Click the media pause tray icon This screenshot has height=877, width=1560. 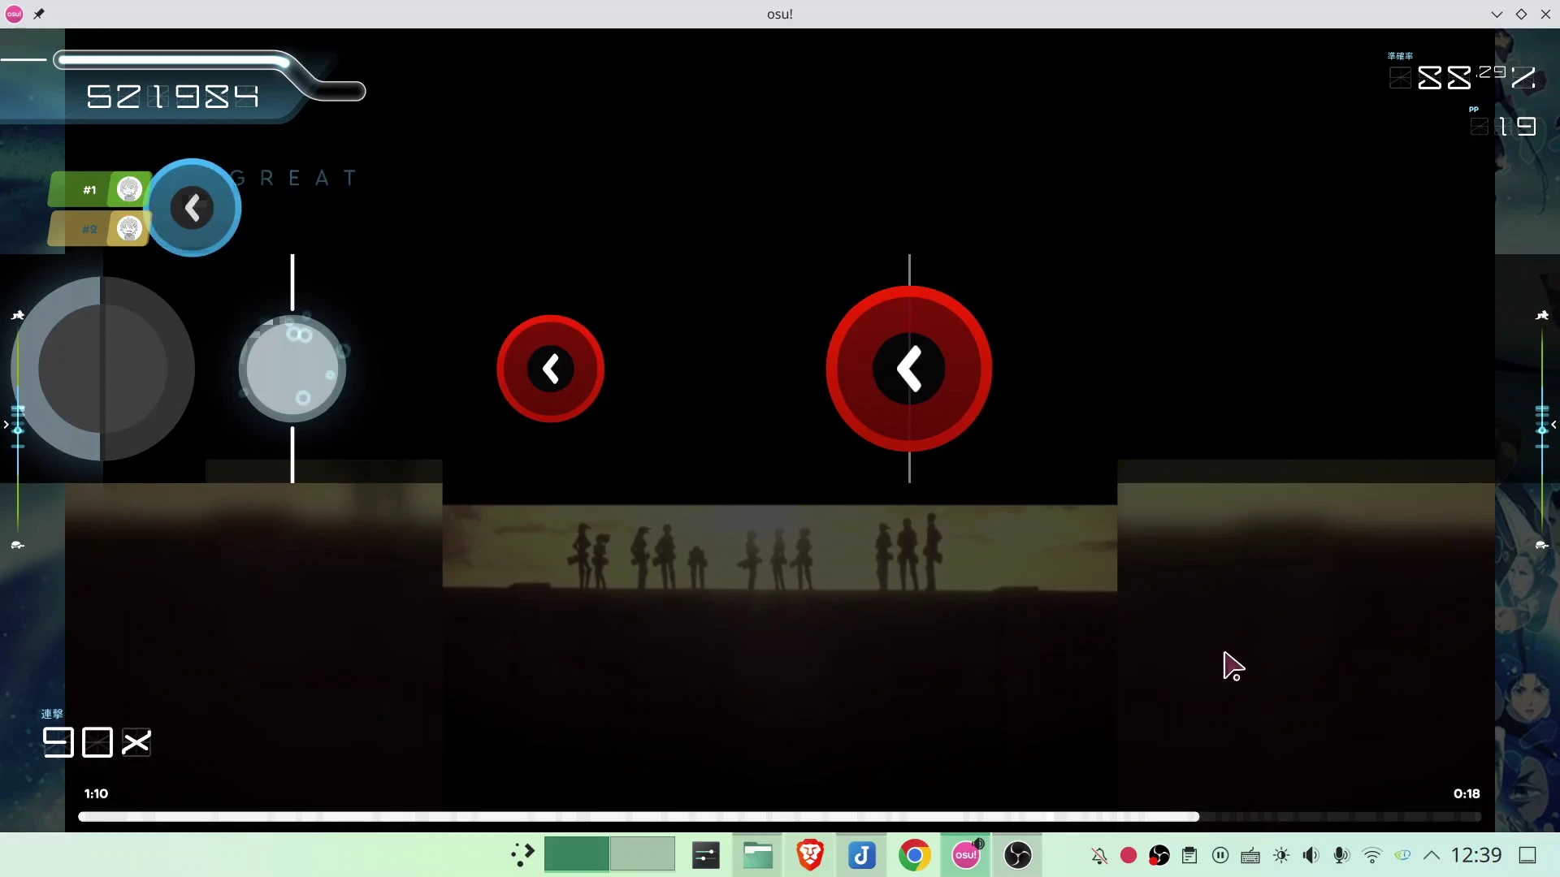[x=1220, y=855]
